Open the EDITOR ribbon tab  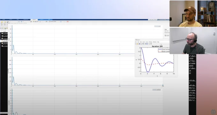point(34,19)
